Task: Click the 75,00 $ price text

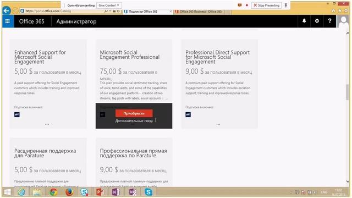Action: pyautogui.click(x=111, y=71)
